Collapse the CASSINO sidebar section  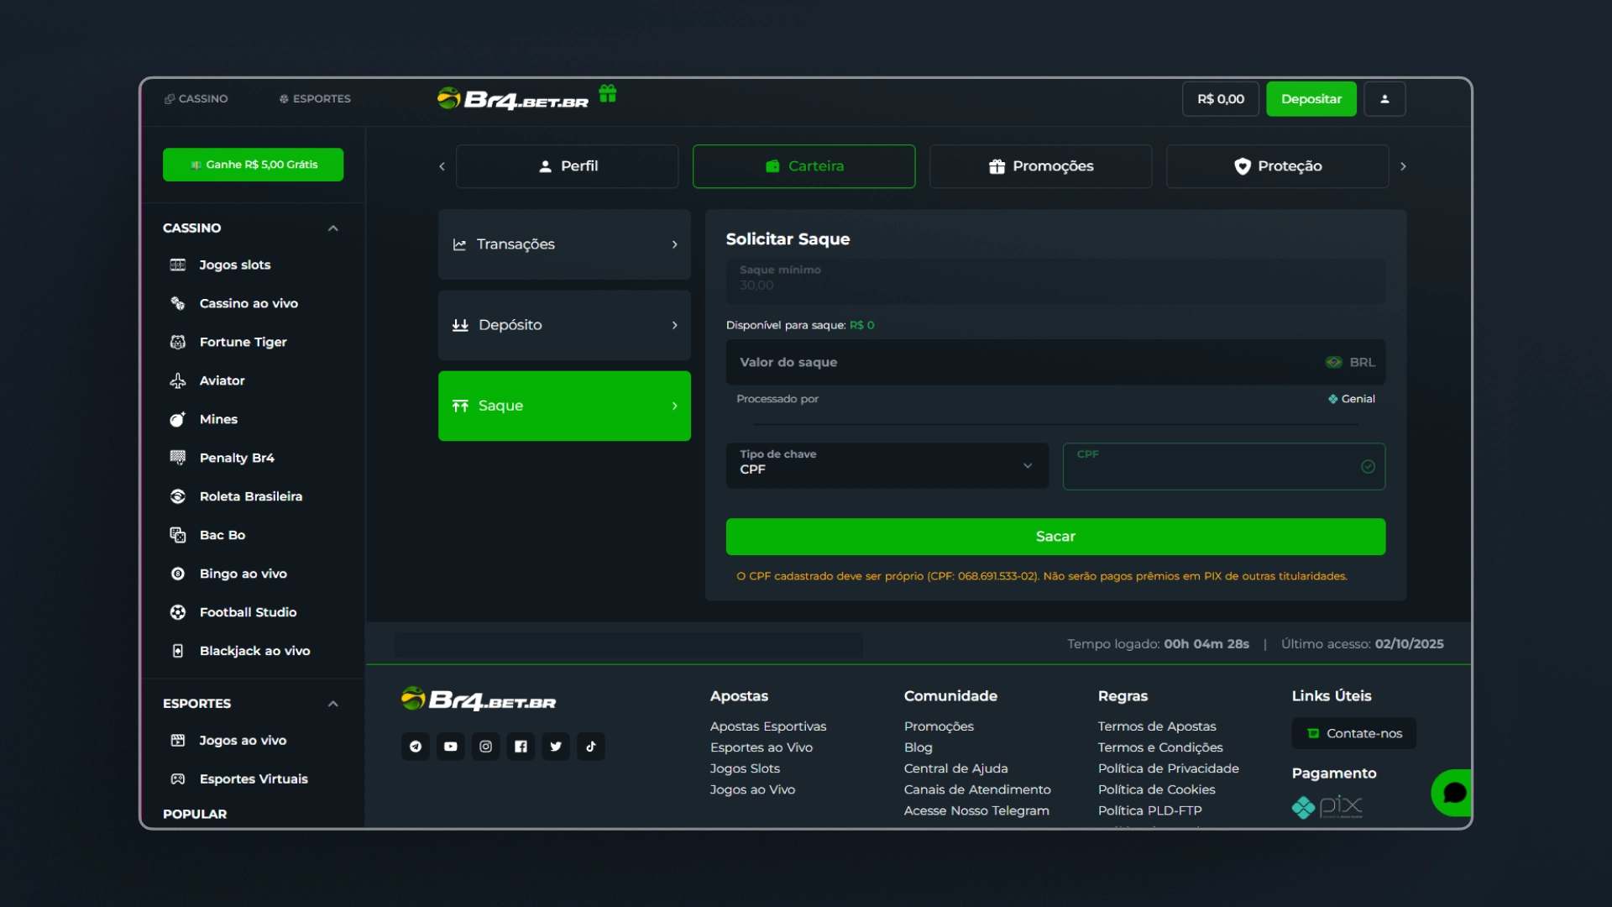point(333,228)
